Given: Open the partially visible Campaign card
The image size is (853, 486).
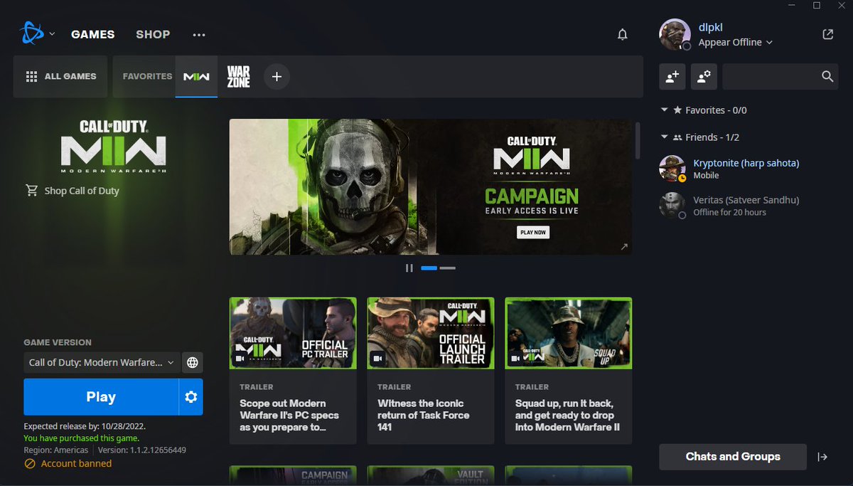Looking at the screenshot, I should [x=293, y=475].
